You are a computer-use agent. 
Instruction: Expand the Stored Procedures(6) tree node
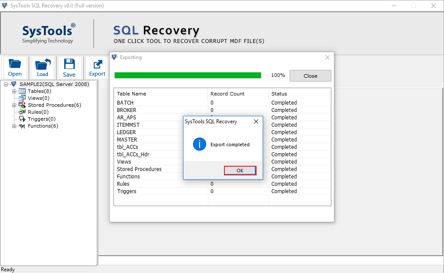coord(14,105)
